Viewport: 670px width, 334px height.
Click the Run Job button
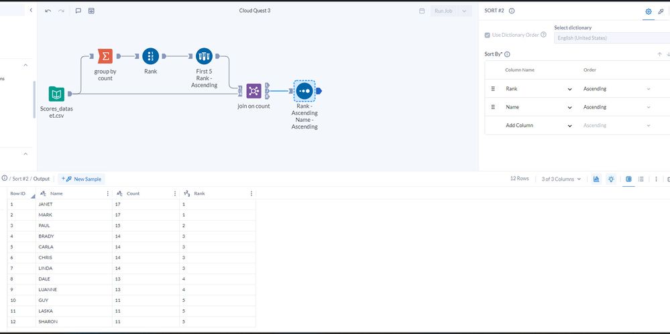444,11
